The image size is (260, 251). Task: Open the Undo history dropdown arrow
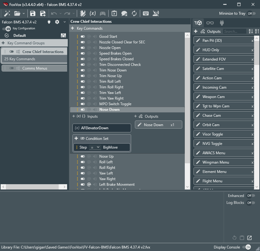[x=60, y=13]
